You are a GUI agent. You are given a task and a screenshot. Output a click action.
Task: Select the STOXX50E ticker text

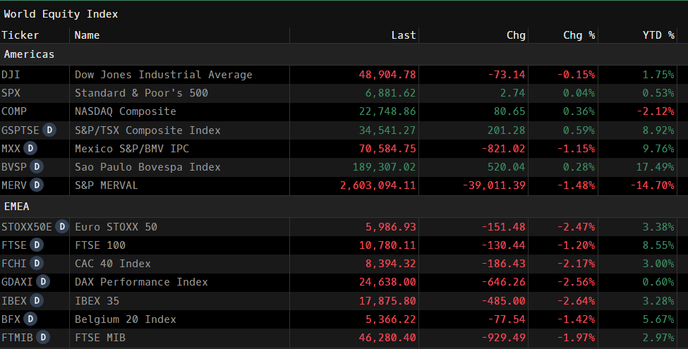[27, 227]
